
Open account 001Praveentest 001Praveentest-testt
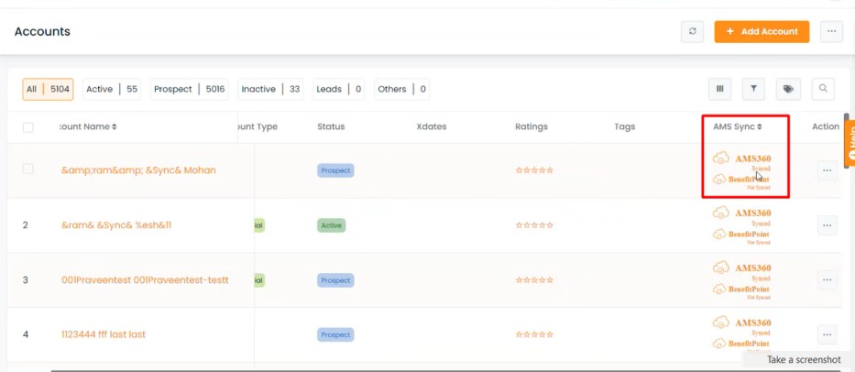145,280
